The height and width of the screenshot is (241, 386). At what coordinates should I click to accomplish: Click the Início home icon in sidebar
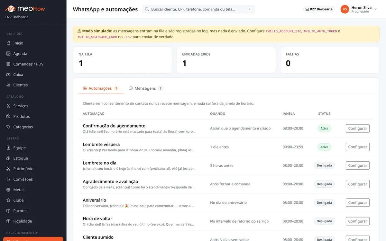(8, 43)
